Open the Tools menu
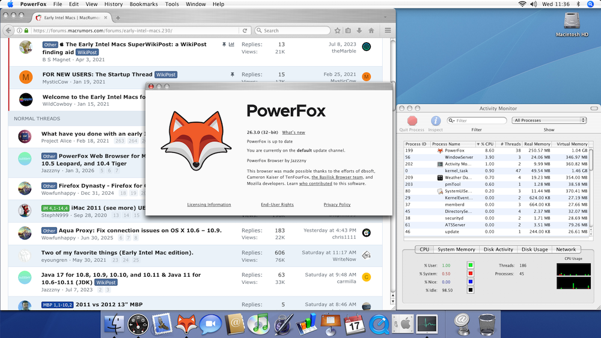 tap(172, 4)
